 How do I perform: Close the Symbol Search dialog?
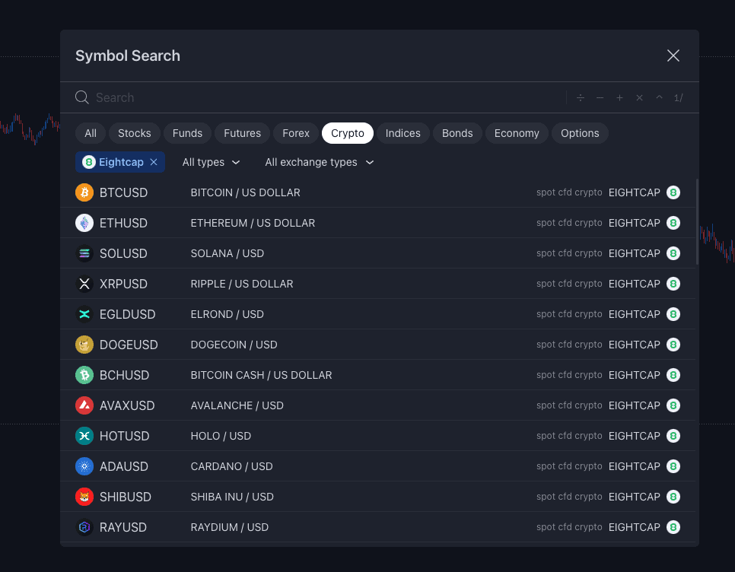coord(673,56)
